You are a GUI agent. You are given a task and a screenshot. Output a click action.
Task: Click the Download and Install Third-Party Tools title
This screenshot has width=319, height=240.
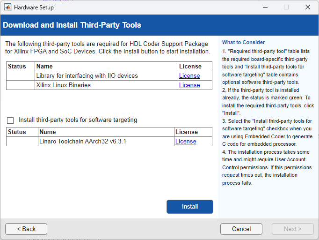pos(72,25)
